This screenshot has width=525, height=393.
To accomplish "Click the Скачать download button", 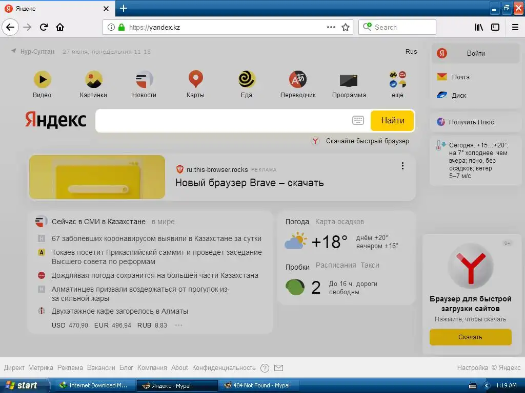I will [471, 337].
